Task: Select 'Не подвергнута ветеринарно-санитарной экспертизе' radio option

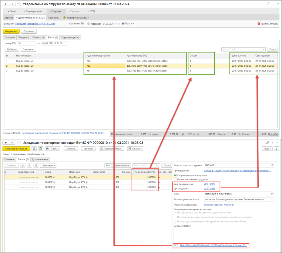Action: pyautogui.click(x=175, y=213)
